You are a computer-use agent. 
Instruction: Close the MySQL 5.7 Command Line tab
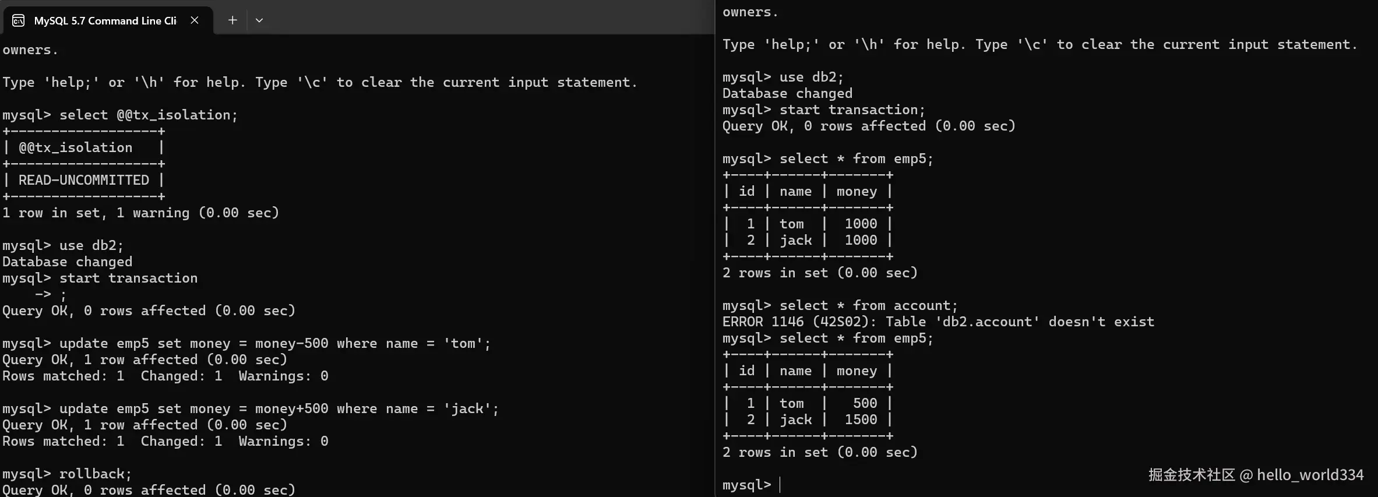[x=195, y=20]
